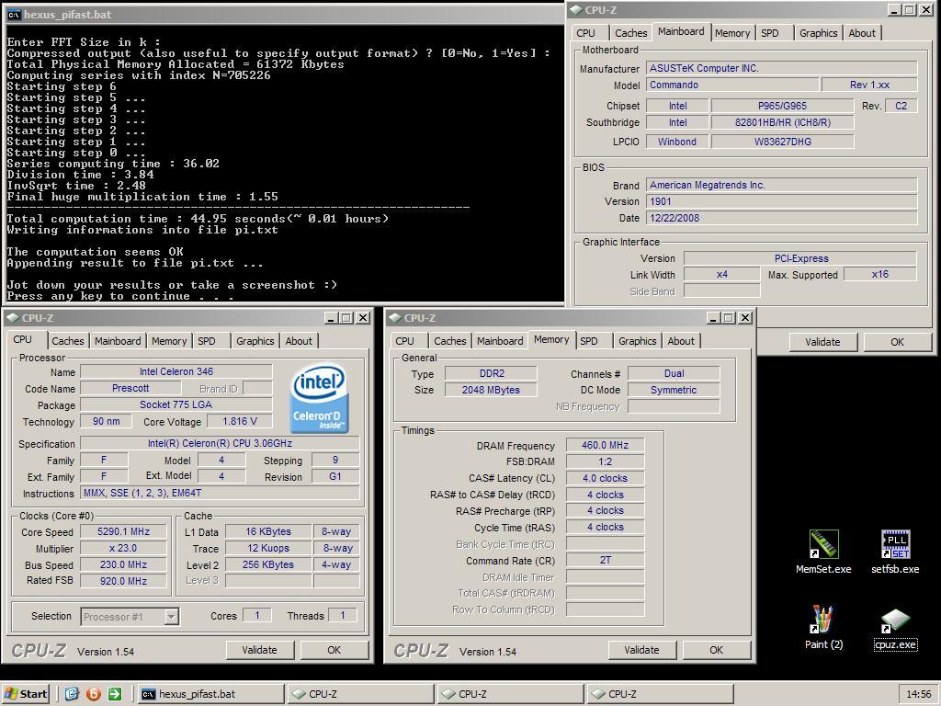Click Validate in the Memory window
The width and height of the screenshot is (941, 706).
tap(641, 650)
